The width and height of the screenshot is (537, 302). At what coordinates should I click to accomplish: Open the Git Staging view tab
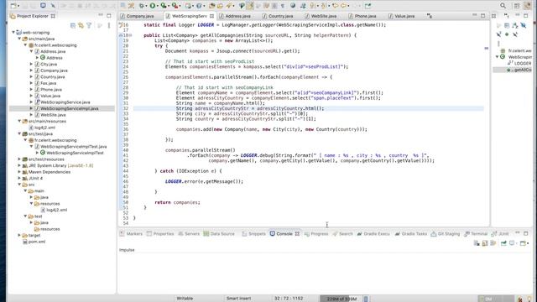[446, 234]
